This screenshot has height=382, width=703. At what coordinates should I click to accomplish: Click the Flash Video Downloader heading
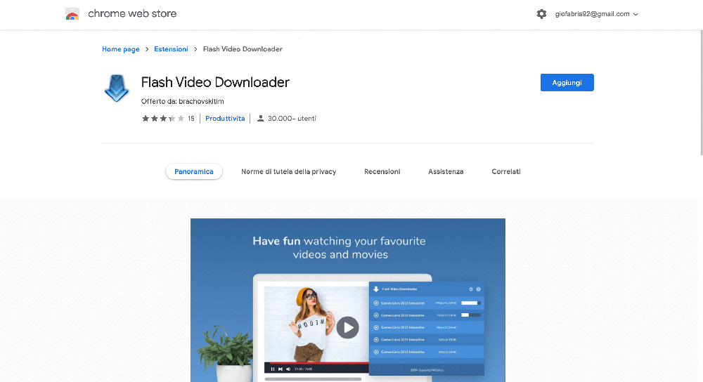pyautogui.click(x=215, y=82)
